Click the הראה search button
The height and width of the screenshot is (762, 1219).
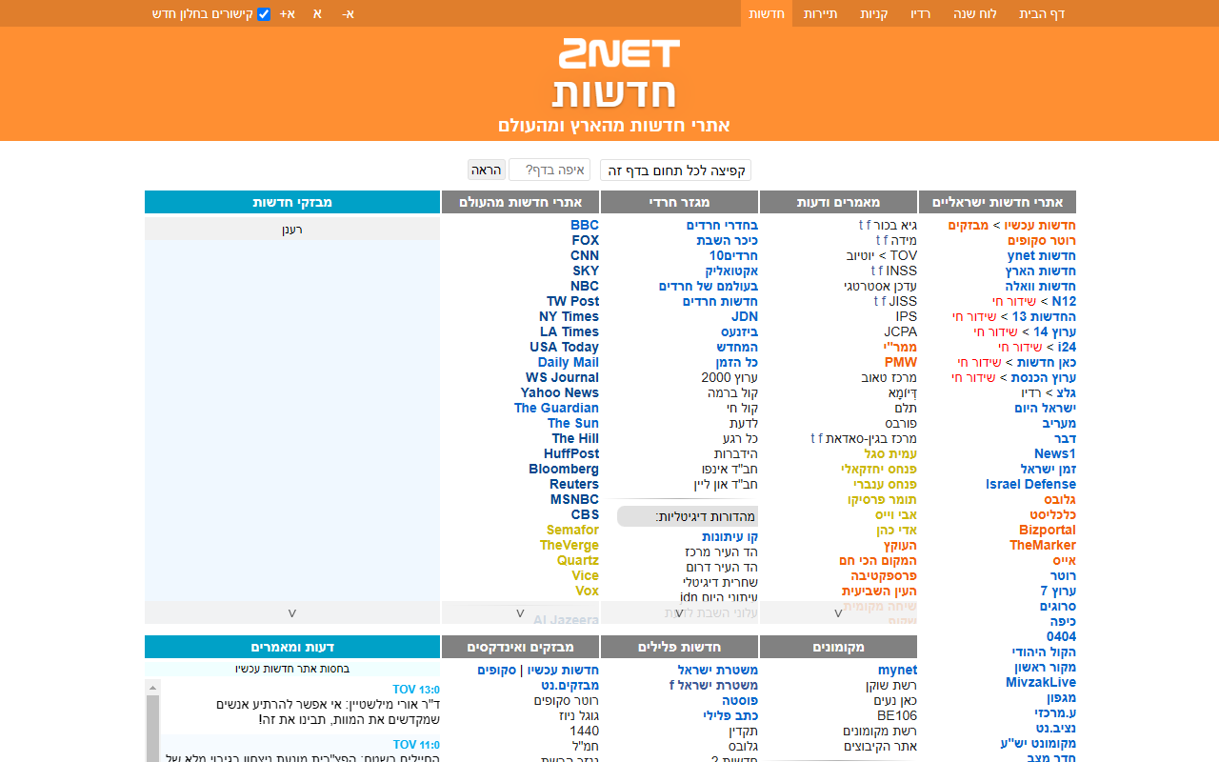(486, 170)
